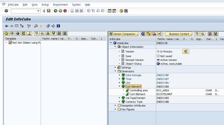Click the Version Comparison button
The height and width of the screenshot is (125, 224).
(x=124, y=34)
